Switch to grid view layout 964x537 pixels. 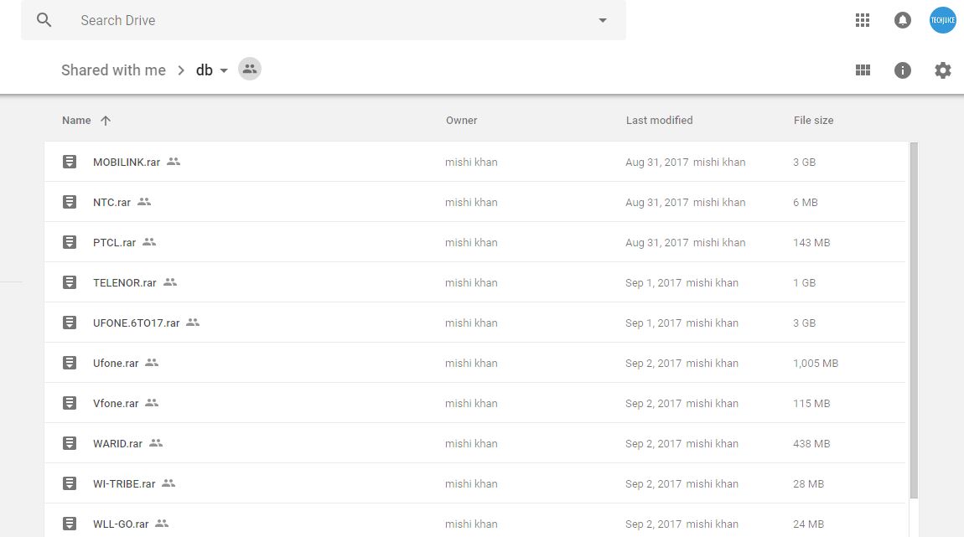(x=863, y=70)
